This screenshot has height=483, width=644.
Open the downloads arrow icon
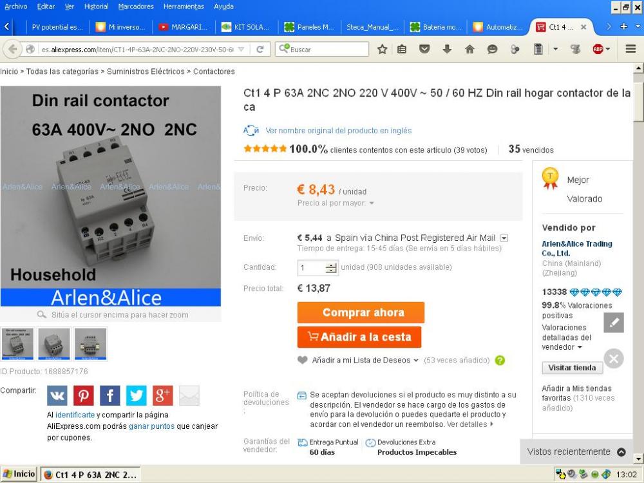pos(447,50)
